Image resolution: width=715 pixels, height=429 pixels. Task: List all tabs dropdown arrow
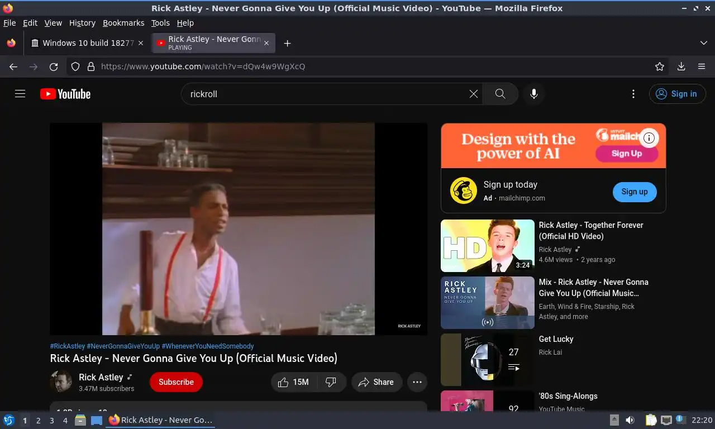[x=704, y=43]
